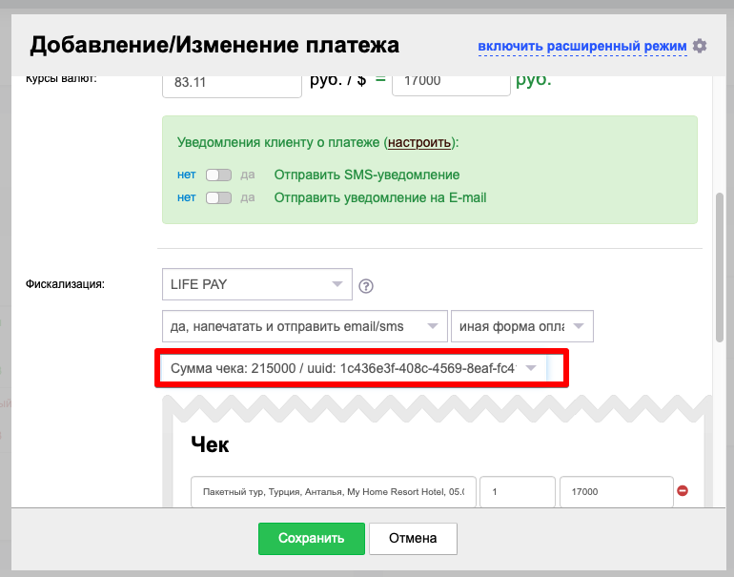Click the 'включить расширенный режим' link
Screen dimensions: 734x577
(582, 47)
